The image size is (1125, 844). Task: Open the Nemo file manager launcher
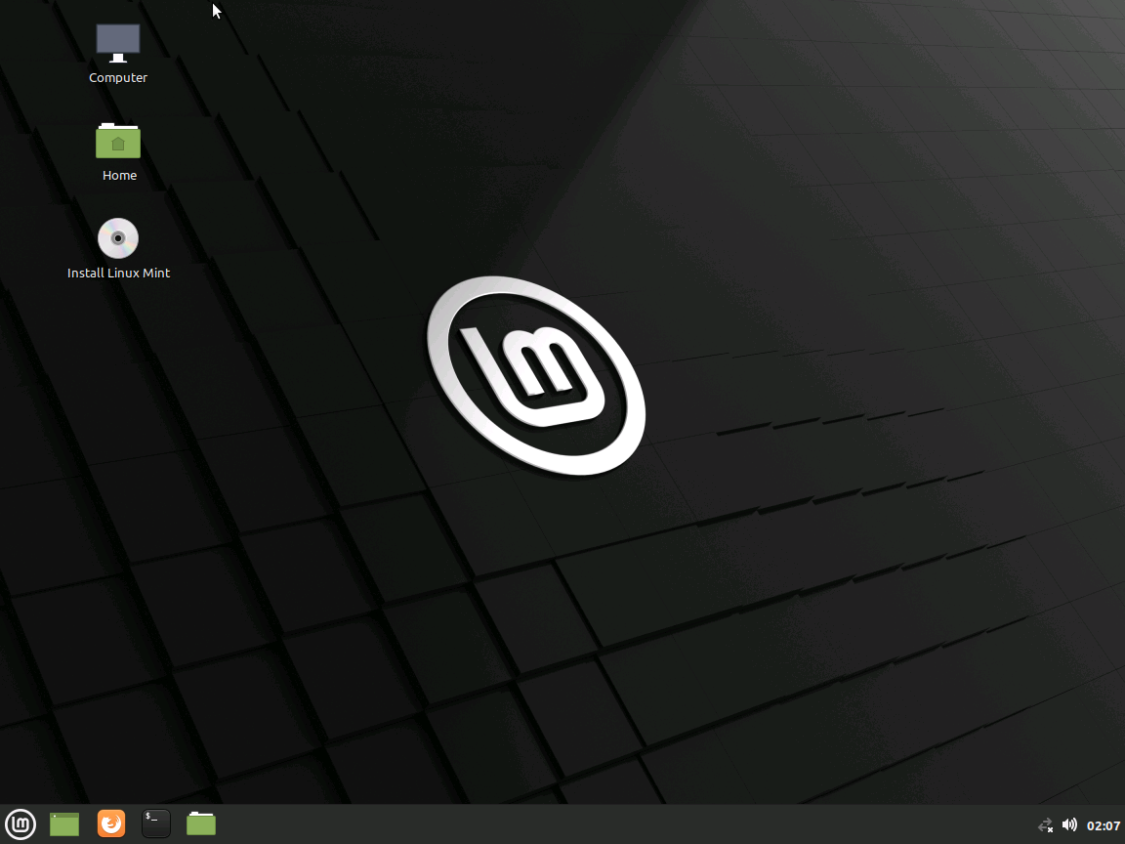tap(200, 823)
